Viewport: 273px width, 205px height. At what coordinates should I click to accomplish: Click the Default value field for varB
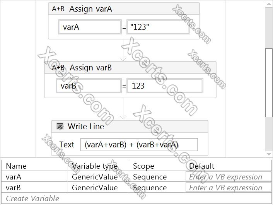(x=225, y=188)
